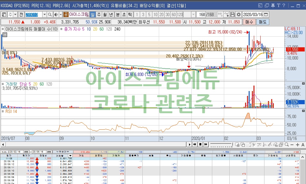306x184 pixels.
Task: Click the A text tool icon
Action: (x=303, y=145)
